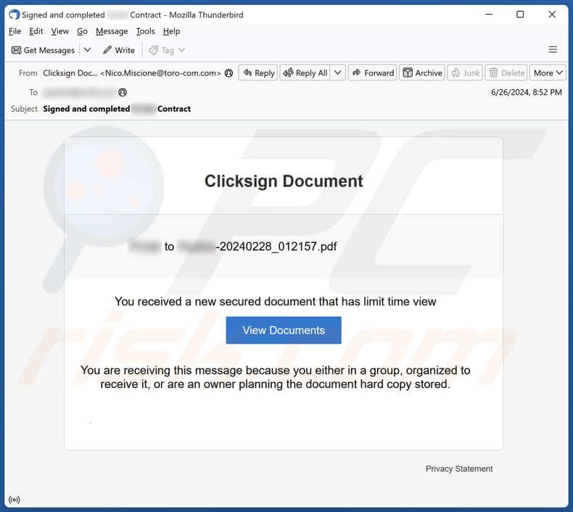Open the Help menu
The width and height of the screenshot is (573, 512).
point(171,31)
